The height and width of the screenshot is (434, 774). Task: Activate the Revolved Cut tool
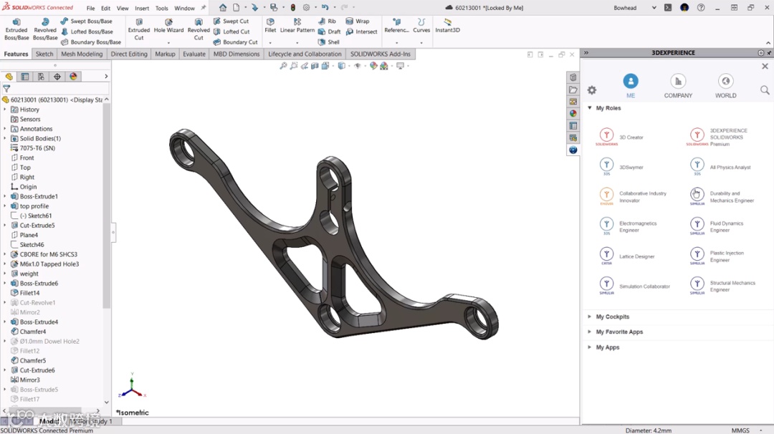[x=199, y=29]
